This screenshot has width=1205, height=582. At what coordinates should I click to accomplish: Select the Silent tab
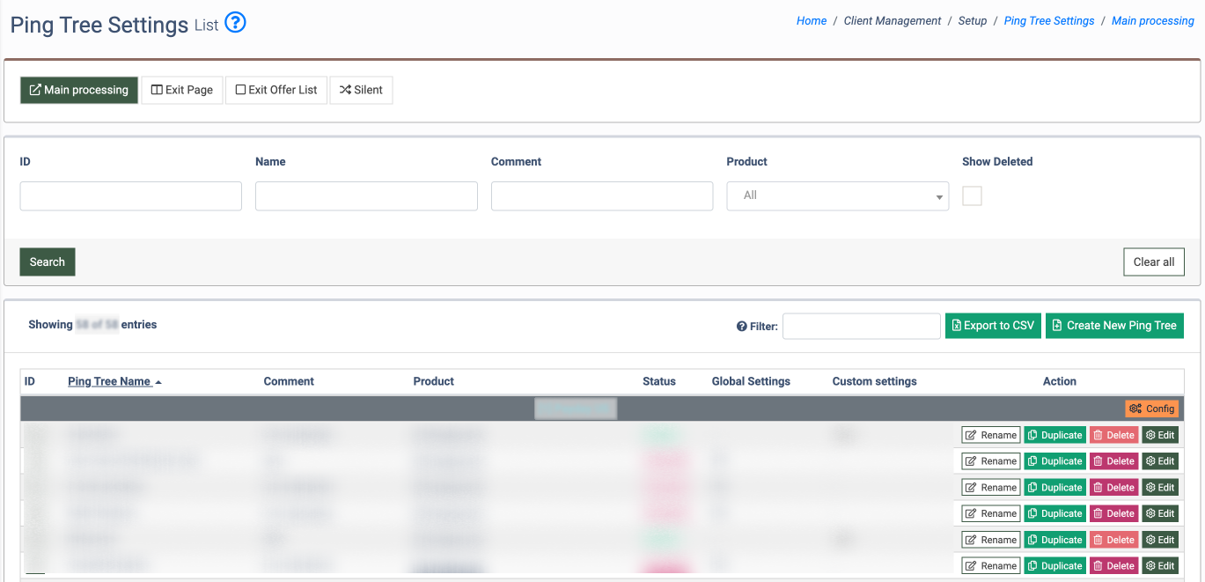361,90
